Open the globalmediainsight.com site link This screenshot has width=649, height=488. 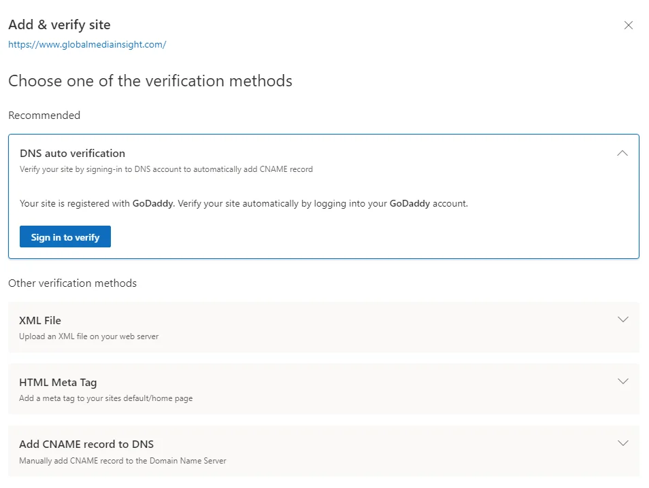[87, 45]
